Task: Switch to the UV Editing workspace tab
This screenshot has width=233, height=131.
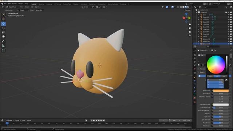Action: click(58, 4)
